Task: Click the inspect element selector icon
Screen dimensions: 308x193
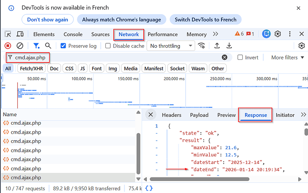Action: point(8,34)
